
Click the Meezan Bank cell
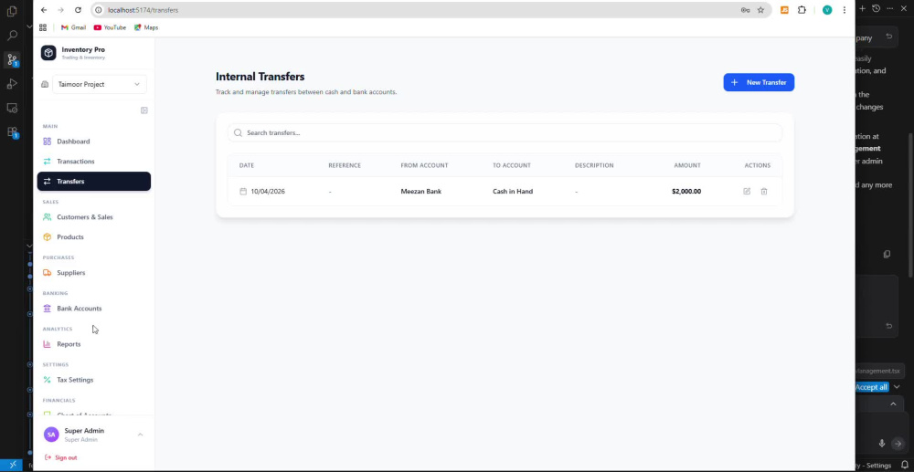(x=420, y=191)
